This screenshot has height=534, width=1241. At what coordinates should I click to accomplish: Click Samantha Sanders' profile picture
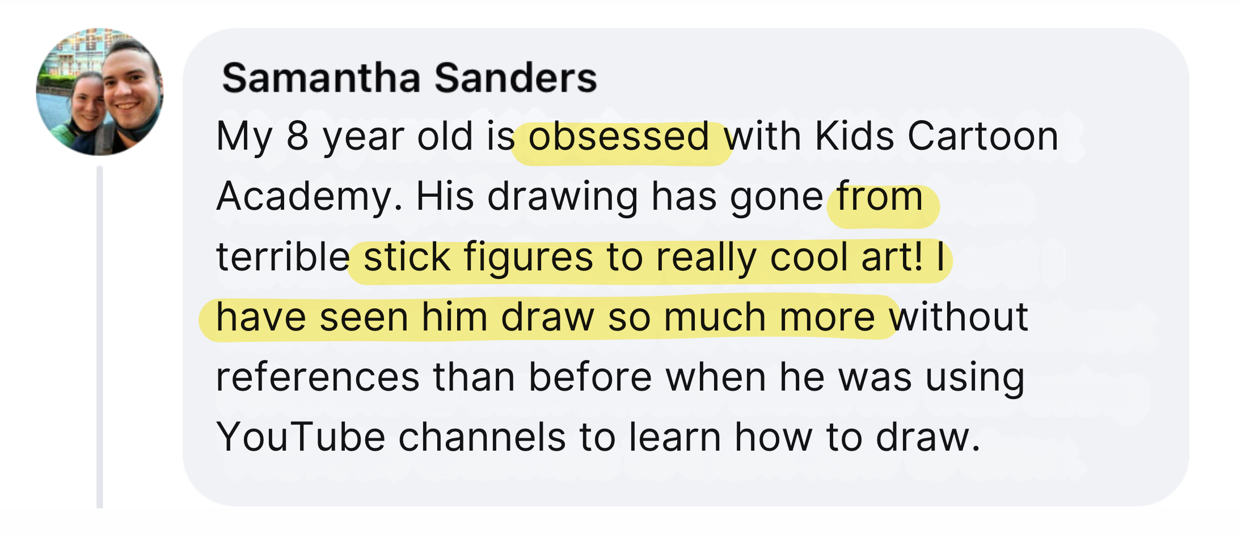click(100, 92)
